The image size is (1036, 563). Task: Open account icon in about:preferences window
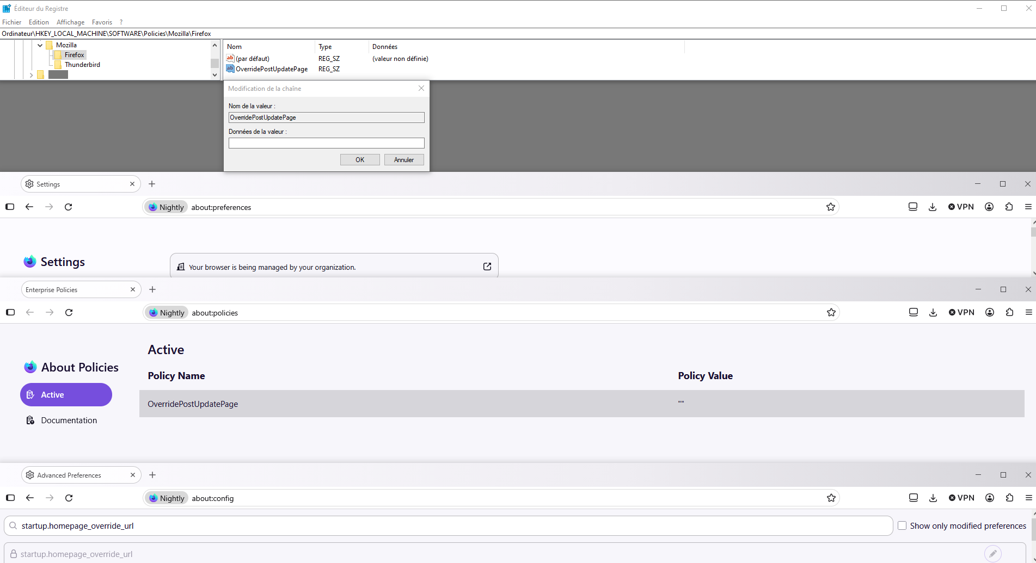click(989, 207)
